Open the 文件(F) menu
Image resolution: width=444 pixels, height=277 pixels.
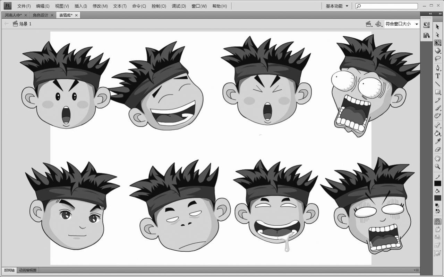pos(24,6)
